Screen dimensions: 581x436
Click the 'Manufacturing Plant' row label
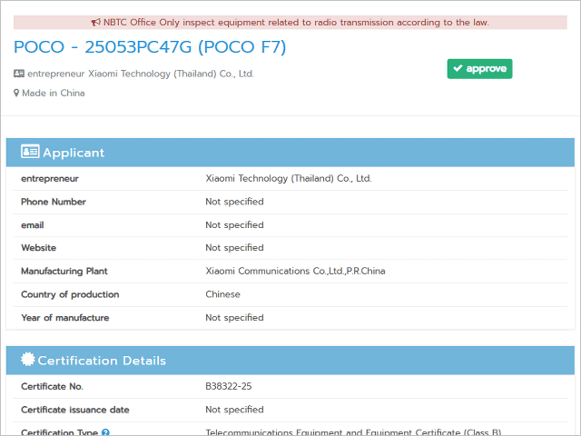64,272
